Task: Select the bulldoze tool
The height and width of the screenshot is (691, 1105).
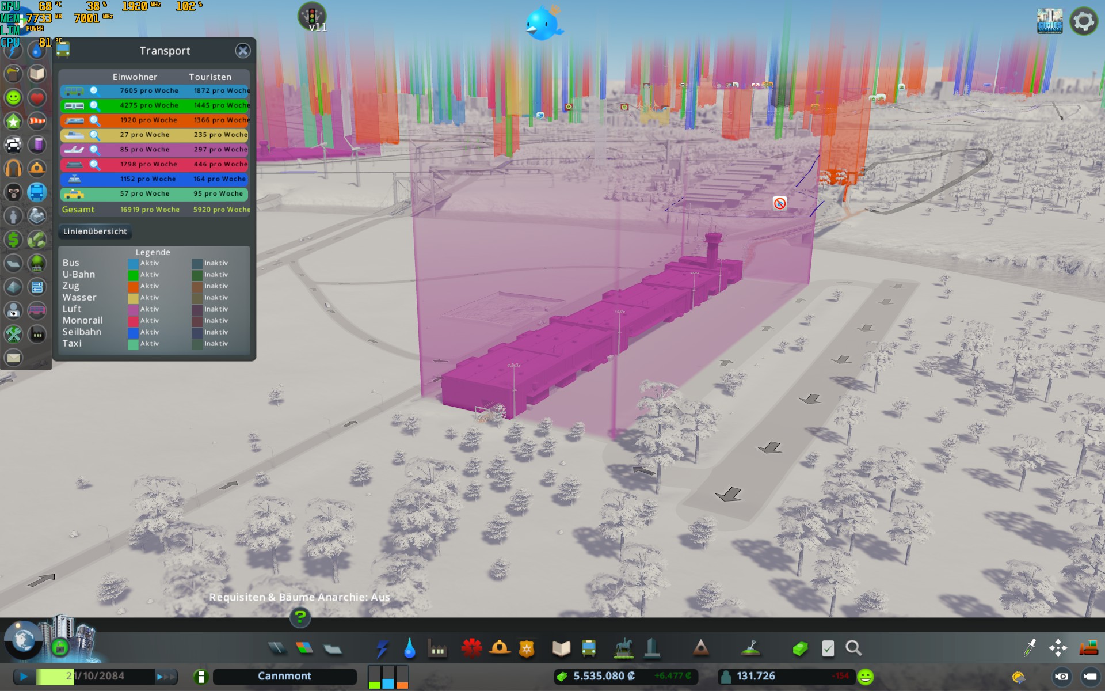Action: coord(1088,648)
